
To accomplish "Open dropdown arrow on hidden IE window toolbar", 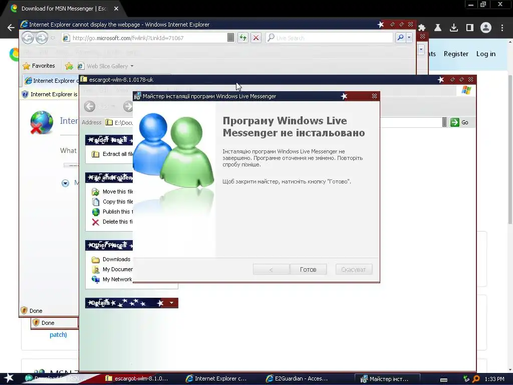I will (x=421, y=50).
